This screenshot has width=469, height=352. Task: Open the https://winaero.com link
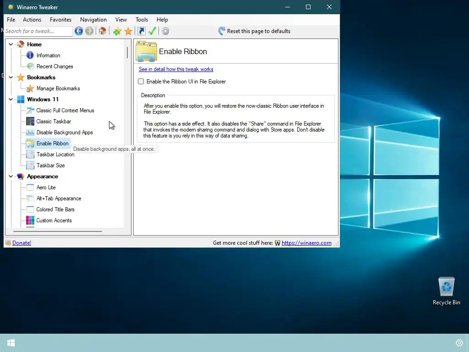306,243
